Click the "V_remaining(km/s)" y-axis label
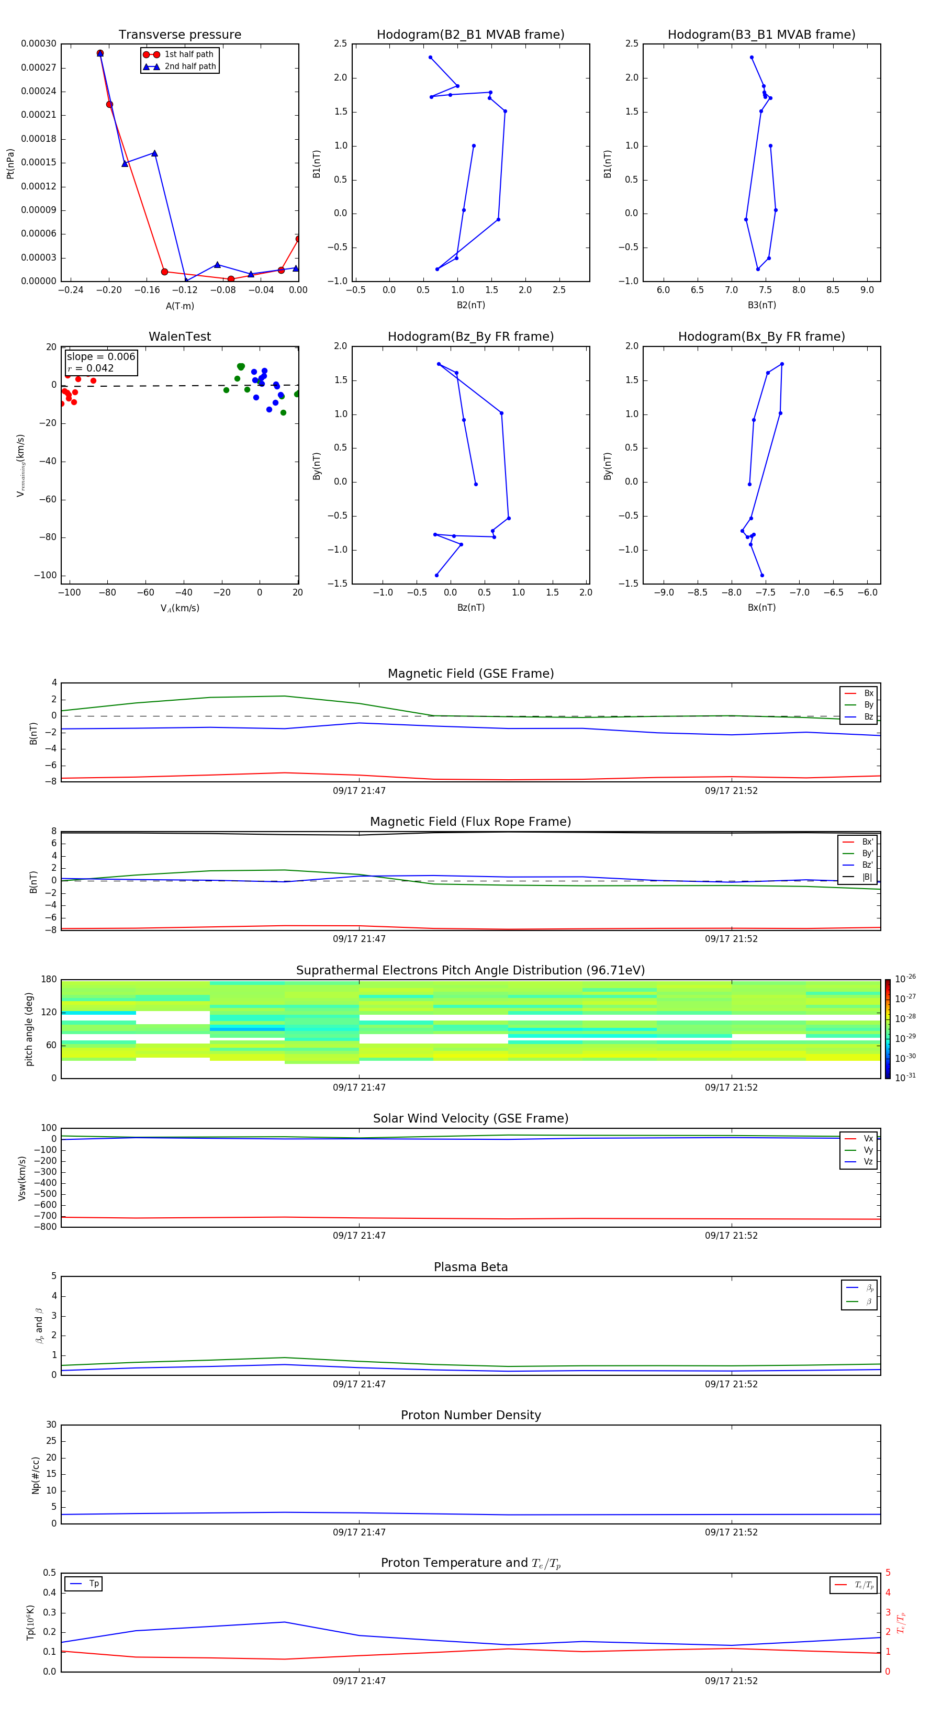This screenshot has height=1727, width=942. [x=21, y=466]
